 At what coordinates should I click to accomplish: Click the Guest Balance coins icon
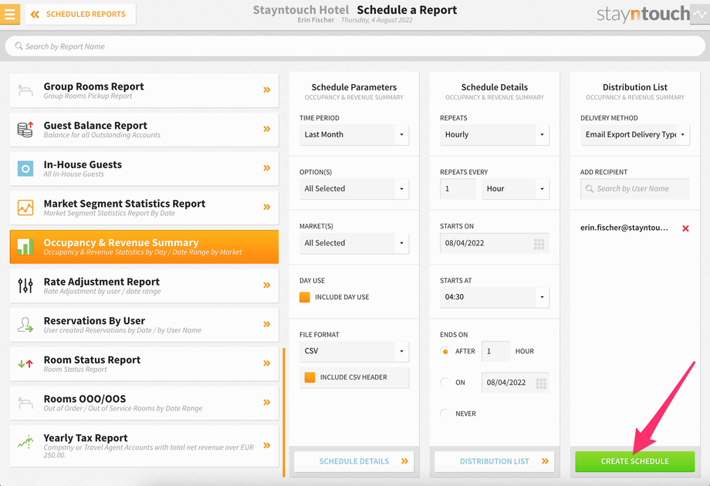[25, 130]
